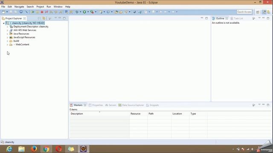Click the Run Last Tool icon
This screenshot has width=273, height=153.
pyautogui.click(x=92, y=12)
